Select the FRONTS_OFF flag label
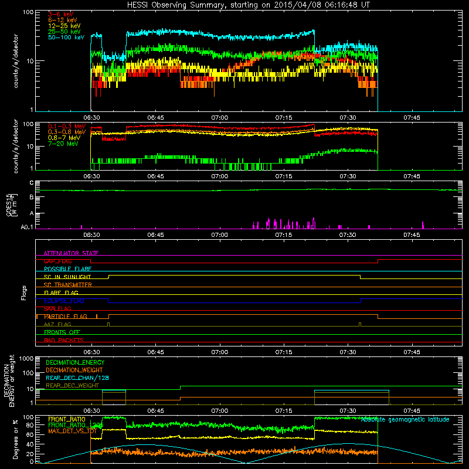This screenshot has height=469, width=469. point(62,332)
